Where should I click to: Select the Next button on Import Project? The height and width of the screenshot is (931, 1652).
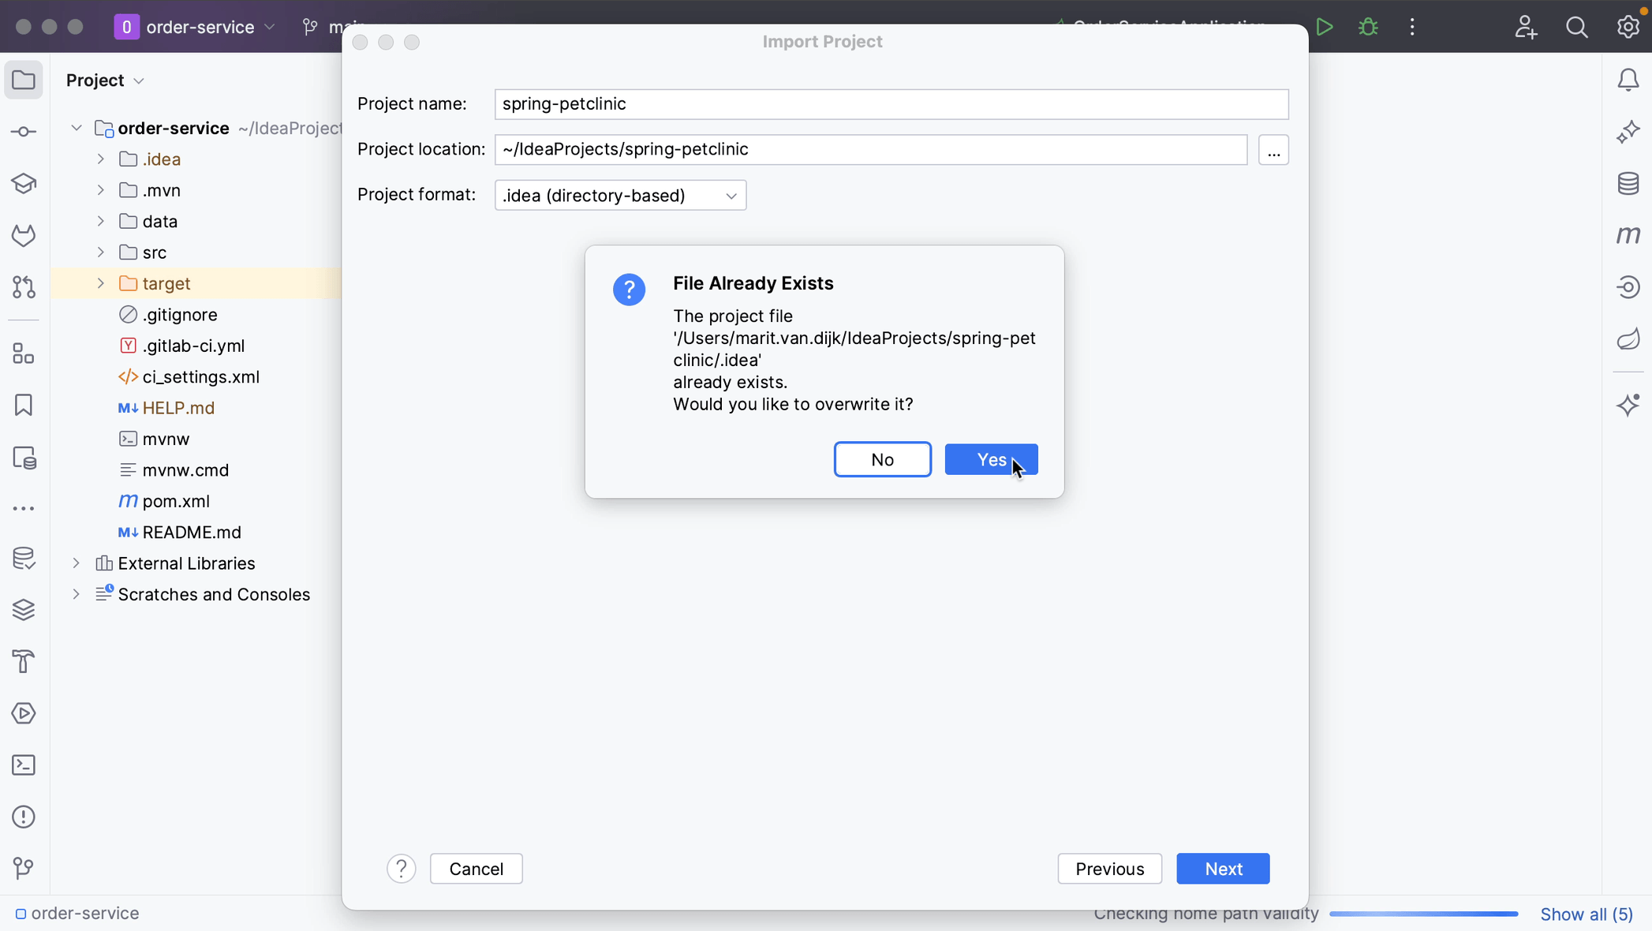1224,867
